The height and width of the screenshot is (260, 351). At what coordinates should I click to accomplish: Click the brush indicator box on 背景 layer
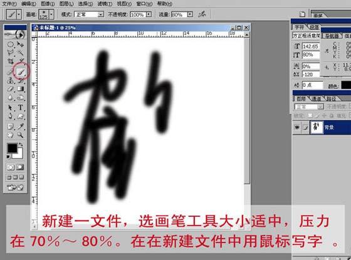(305, 127)
